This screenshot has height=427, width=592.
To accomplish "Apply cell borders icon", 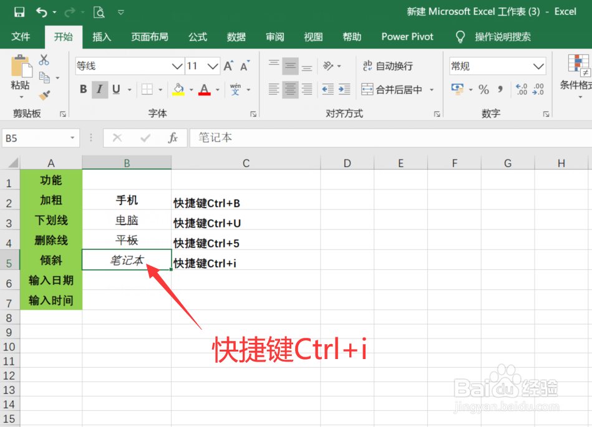I will 147,89.
